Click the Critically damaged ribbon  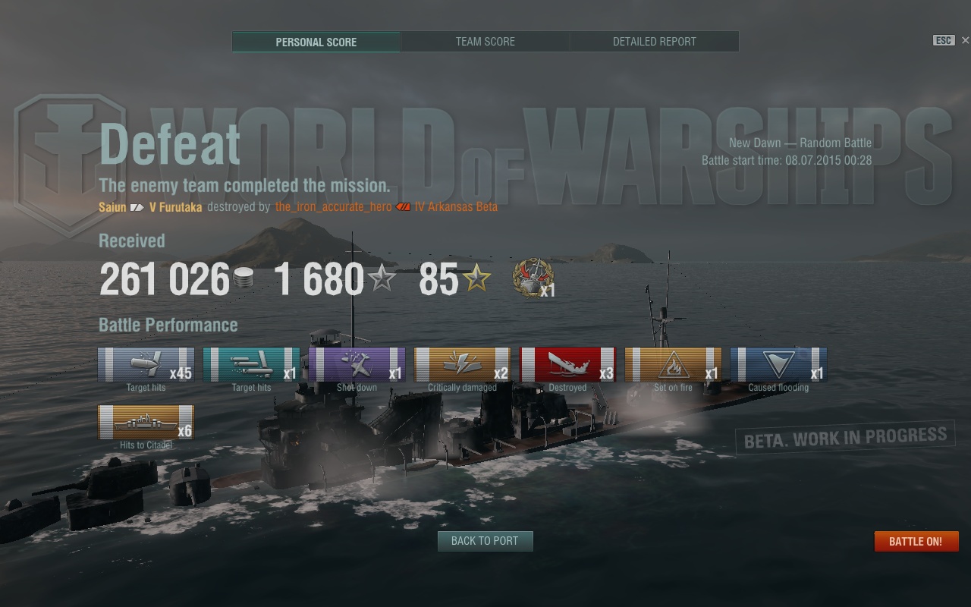coord(462,364)
